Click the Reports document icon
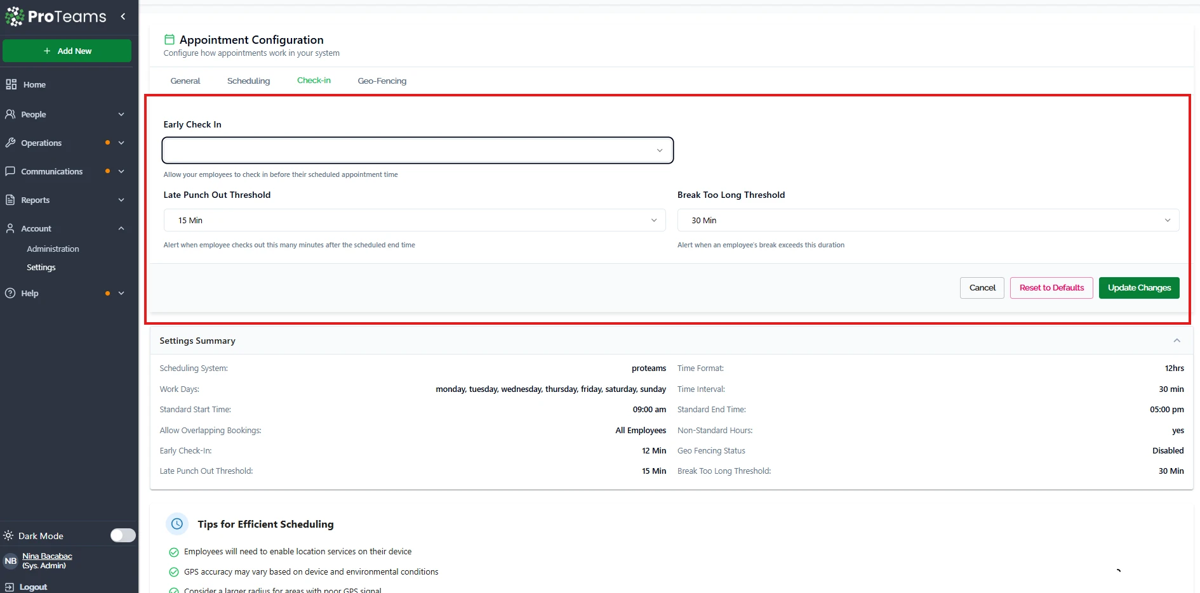1200x593 pixels. pyautogui.click(x=10, y=200)
